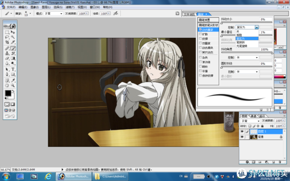Select the Type tool
290x181 pixels.
[13, 69]
